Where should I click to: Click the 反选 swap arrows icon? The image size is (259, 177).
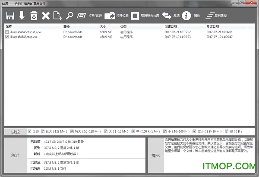coord(167,16)
